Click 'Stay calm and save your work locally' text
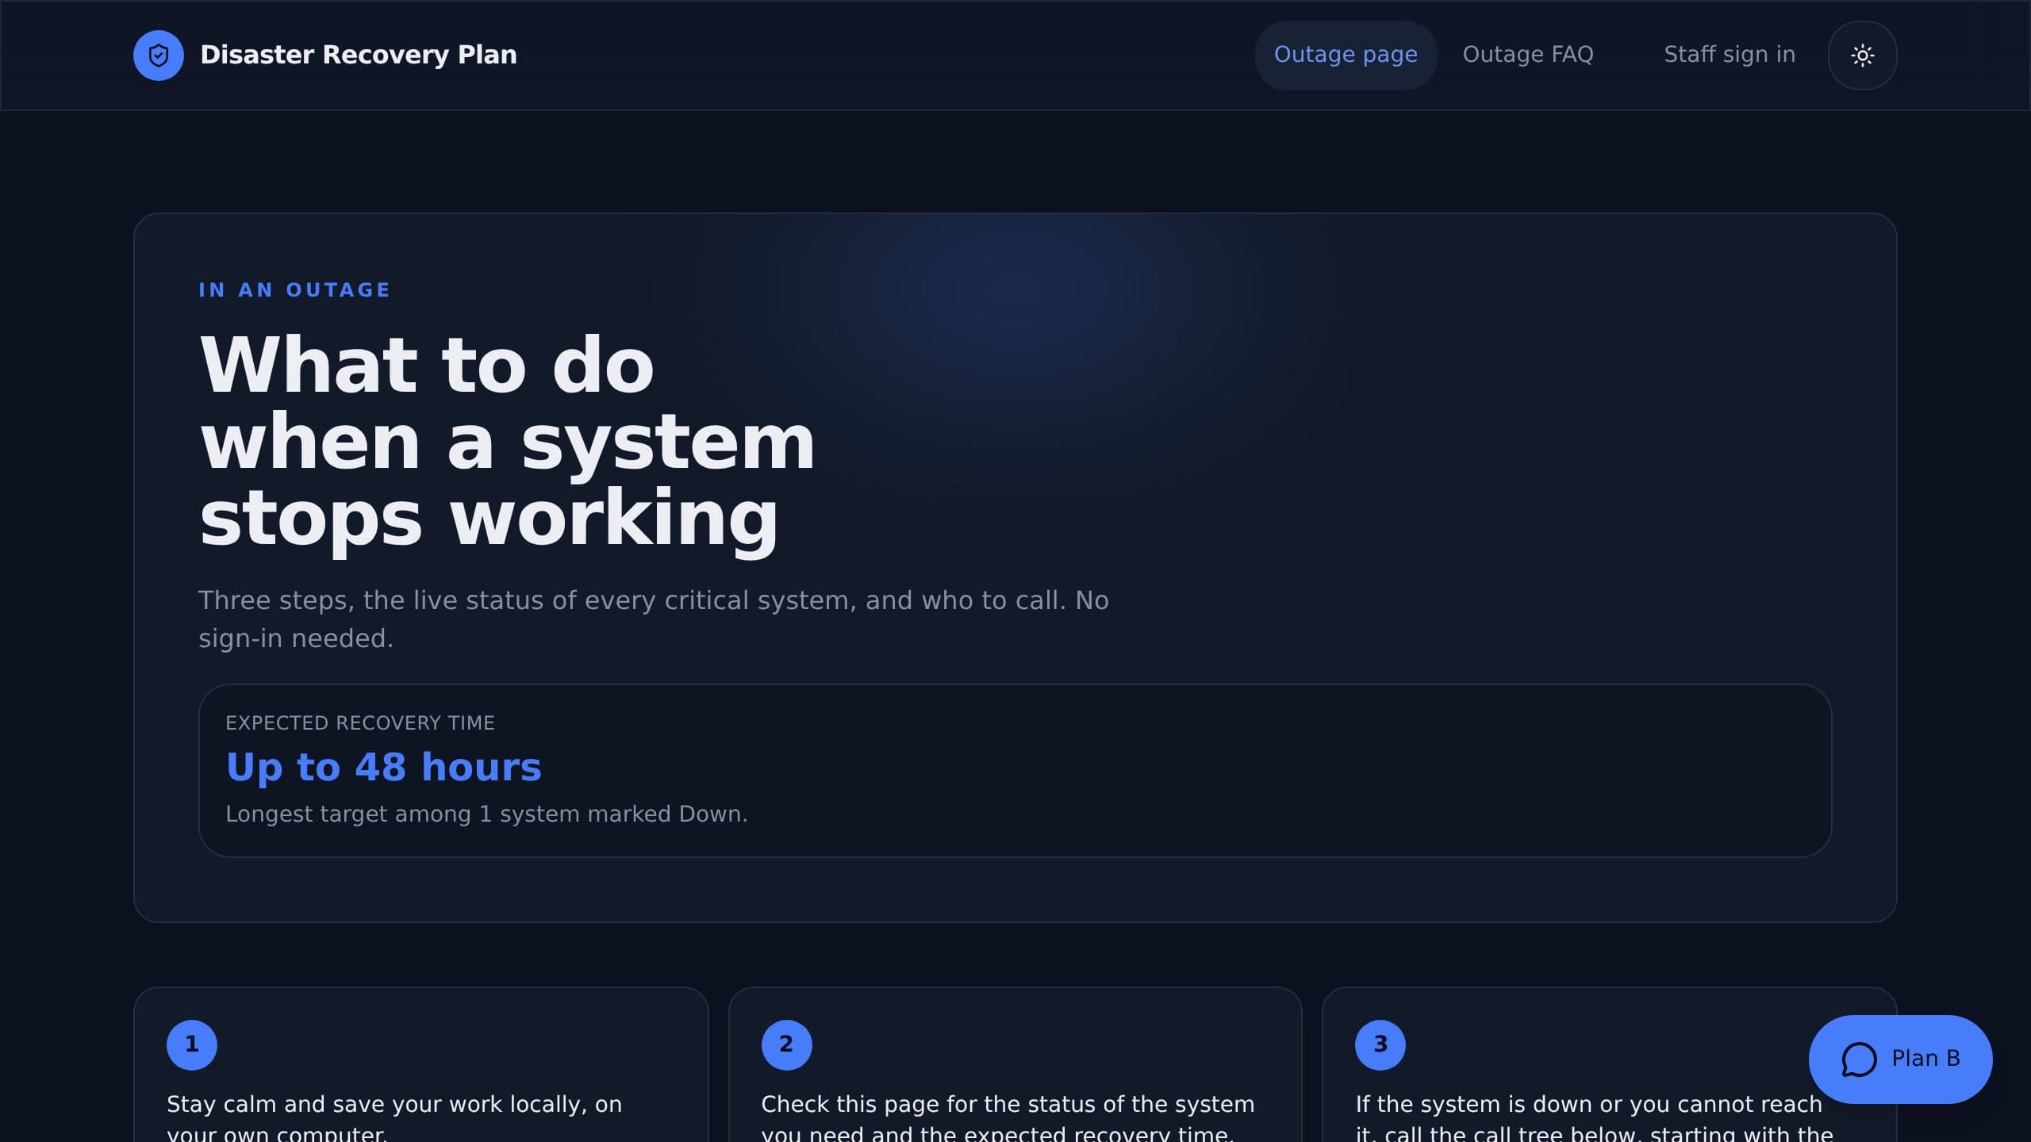The image size is (2031, 1142). pyautogui.click(x=394, y=1118)
